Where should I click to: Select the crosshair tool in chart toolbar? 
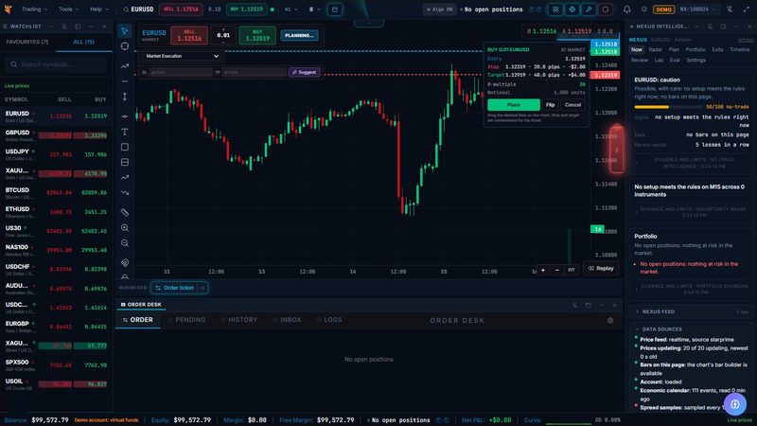coord(125,46)
